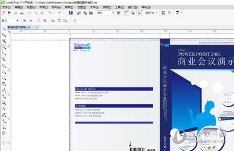Open the 位图(B) menu
Viewport: 234px width, 151px height.
coord(82,7)
